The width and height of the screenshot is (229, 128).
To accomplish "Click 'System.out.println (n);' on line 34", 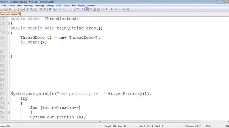I will click(x=58, y=117).
